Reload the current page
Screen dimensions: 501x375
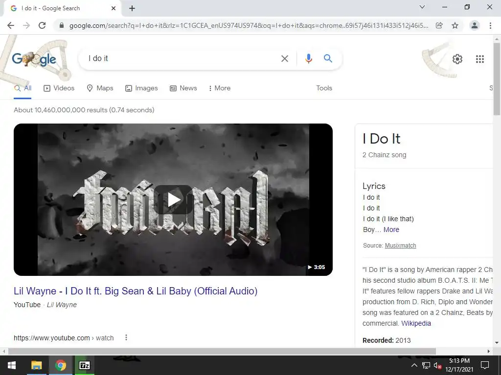pos(42,25)
